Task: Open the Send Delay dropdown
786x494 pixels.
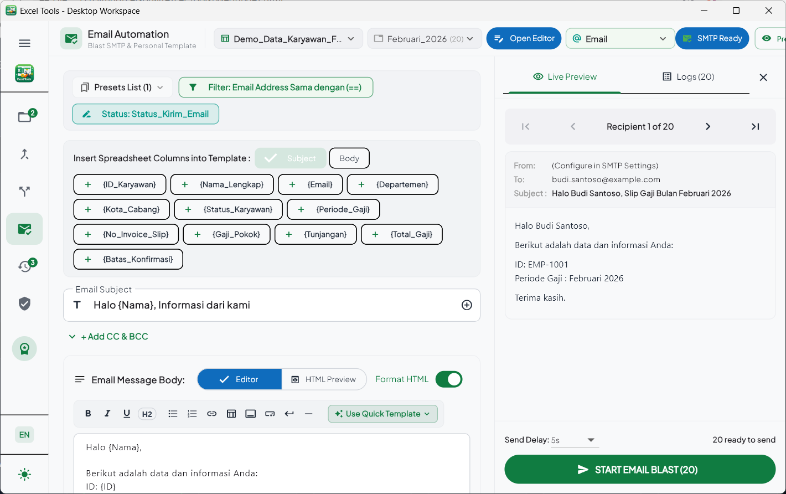Action: pos(575,440)
